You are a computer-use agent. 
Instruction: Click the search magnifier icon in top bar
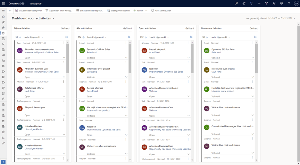pyautogui.click(x=236, y=3)
